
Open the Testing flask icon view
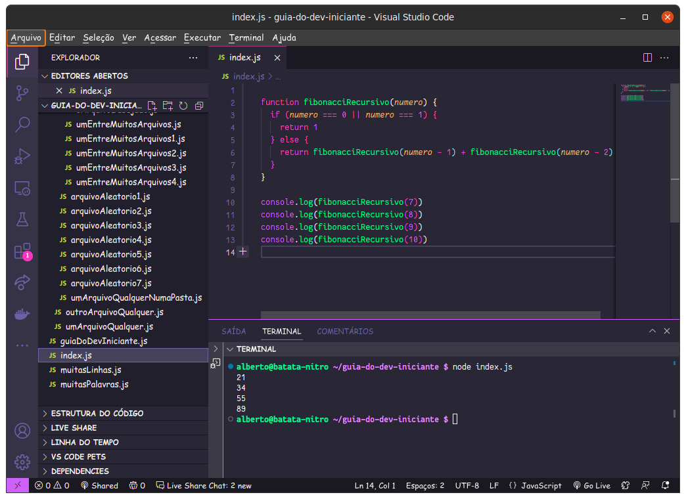coord(22,219)
